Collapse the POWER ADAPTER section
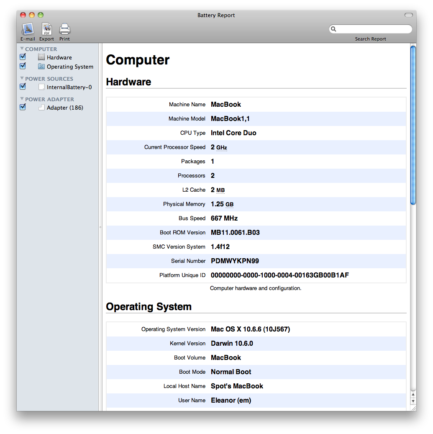This screenshot has width=433, height=434. [22, 98]
